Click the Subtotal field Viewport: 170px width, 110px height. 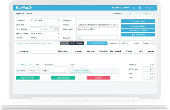pyautogui.click(x=149, y=65)
